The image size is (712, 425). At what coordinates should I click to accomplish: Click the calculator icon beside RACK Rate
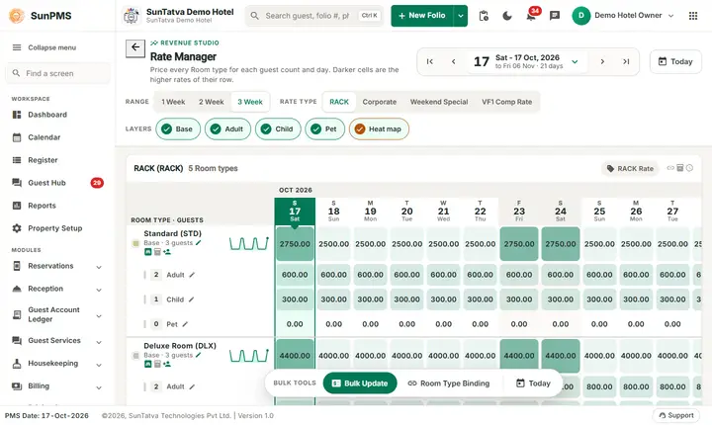(x=680, y=168)
